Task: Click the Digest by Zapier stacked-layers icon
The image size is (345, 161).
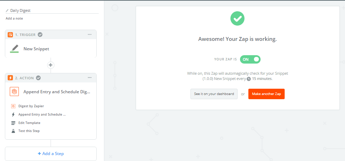Action: 14,92
